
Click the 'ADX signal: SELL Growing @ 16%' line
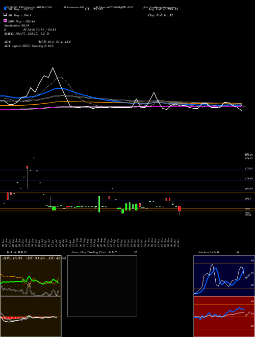click(29, 46)
